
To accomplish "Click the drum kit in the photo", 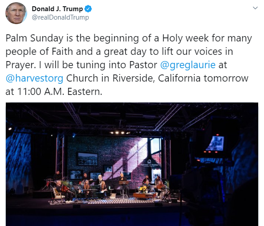I will tap(49, 185).
